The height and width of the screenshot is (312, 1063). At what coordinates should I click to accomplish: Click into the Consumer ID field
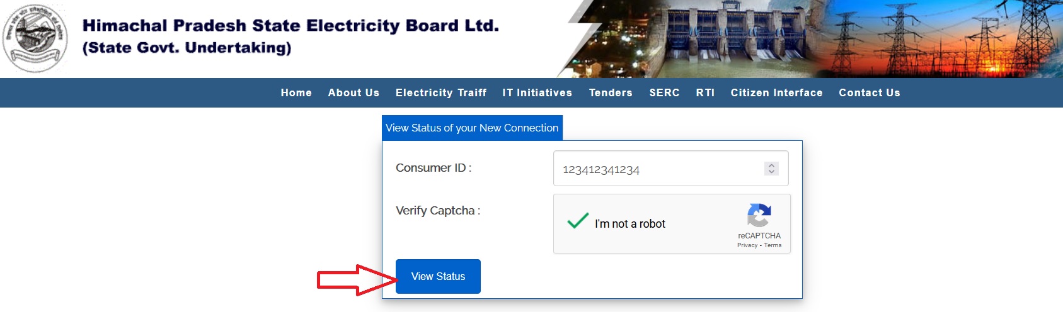click(x=655, y=169)
